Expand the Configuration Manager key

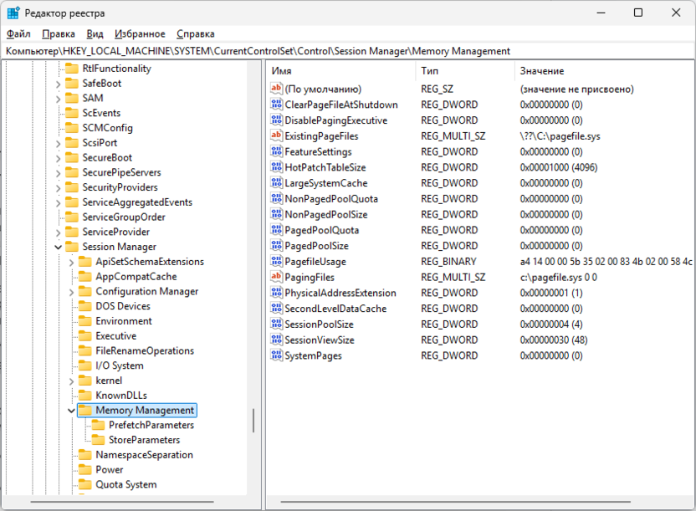[71, 292]
